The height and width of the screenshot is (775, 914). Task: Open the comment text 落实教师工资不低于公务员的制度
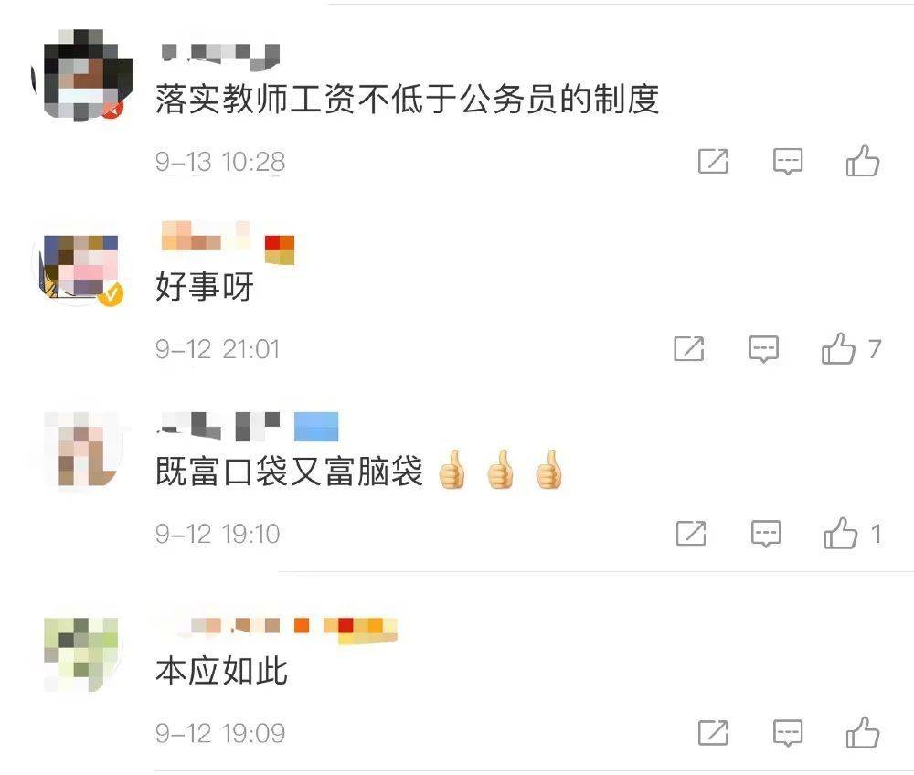pos(407,99)
